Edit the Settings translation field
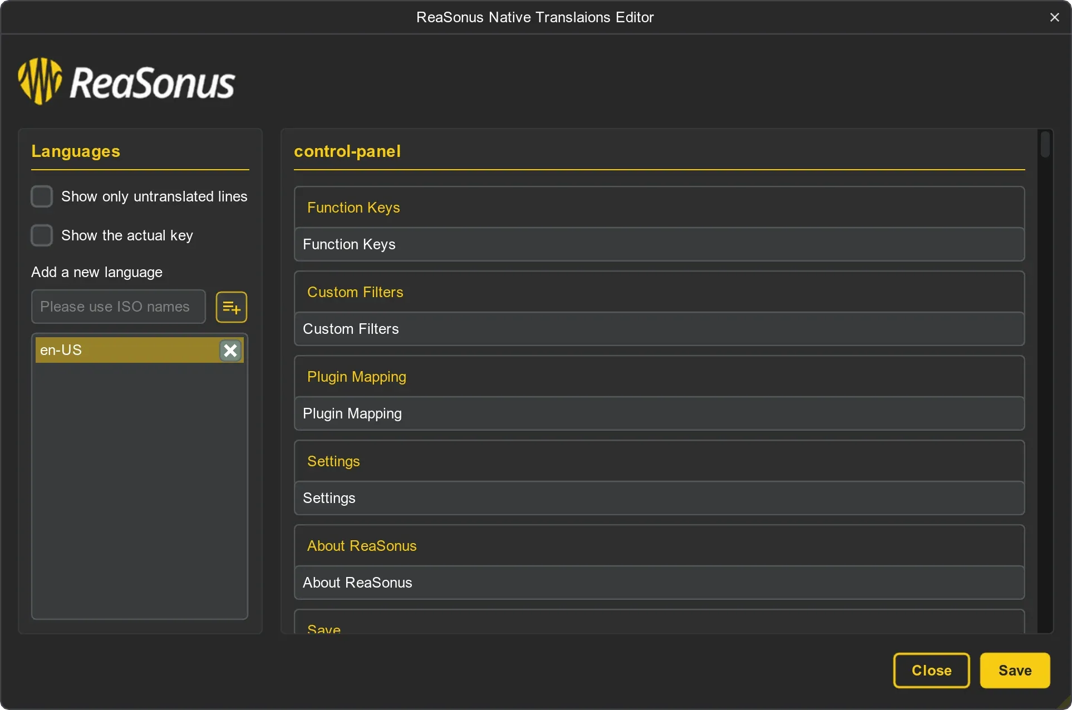 coord(659,498)
